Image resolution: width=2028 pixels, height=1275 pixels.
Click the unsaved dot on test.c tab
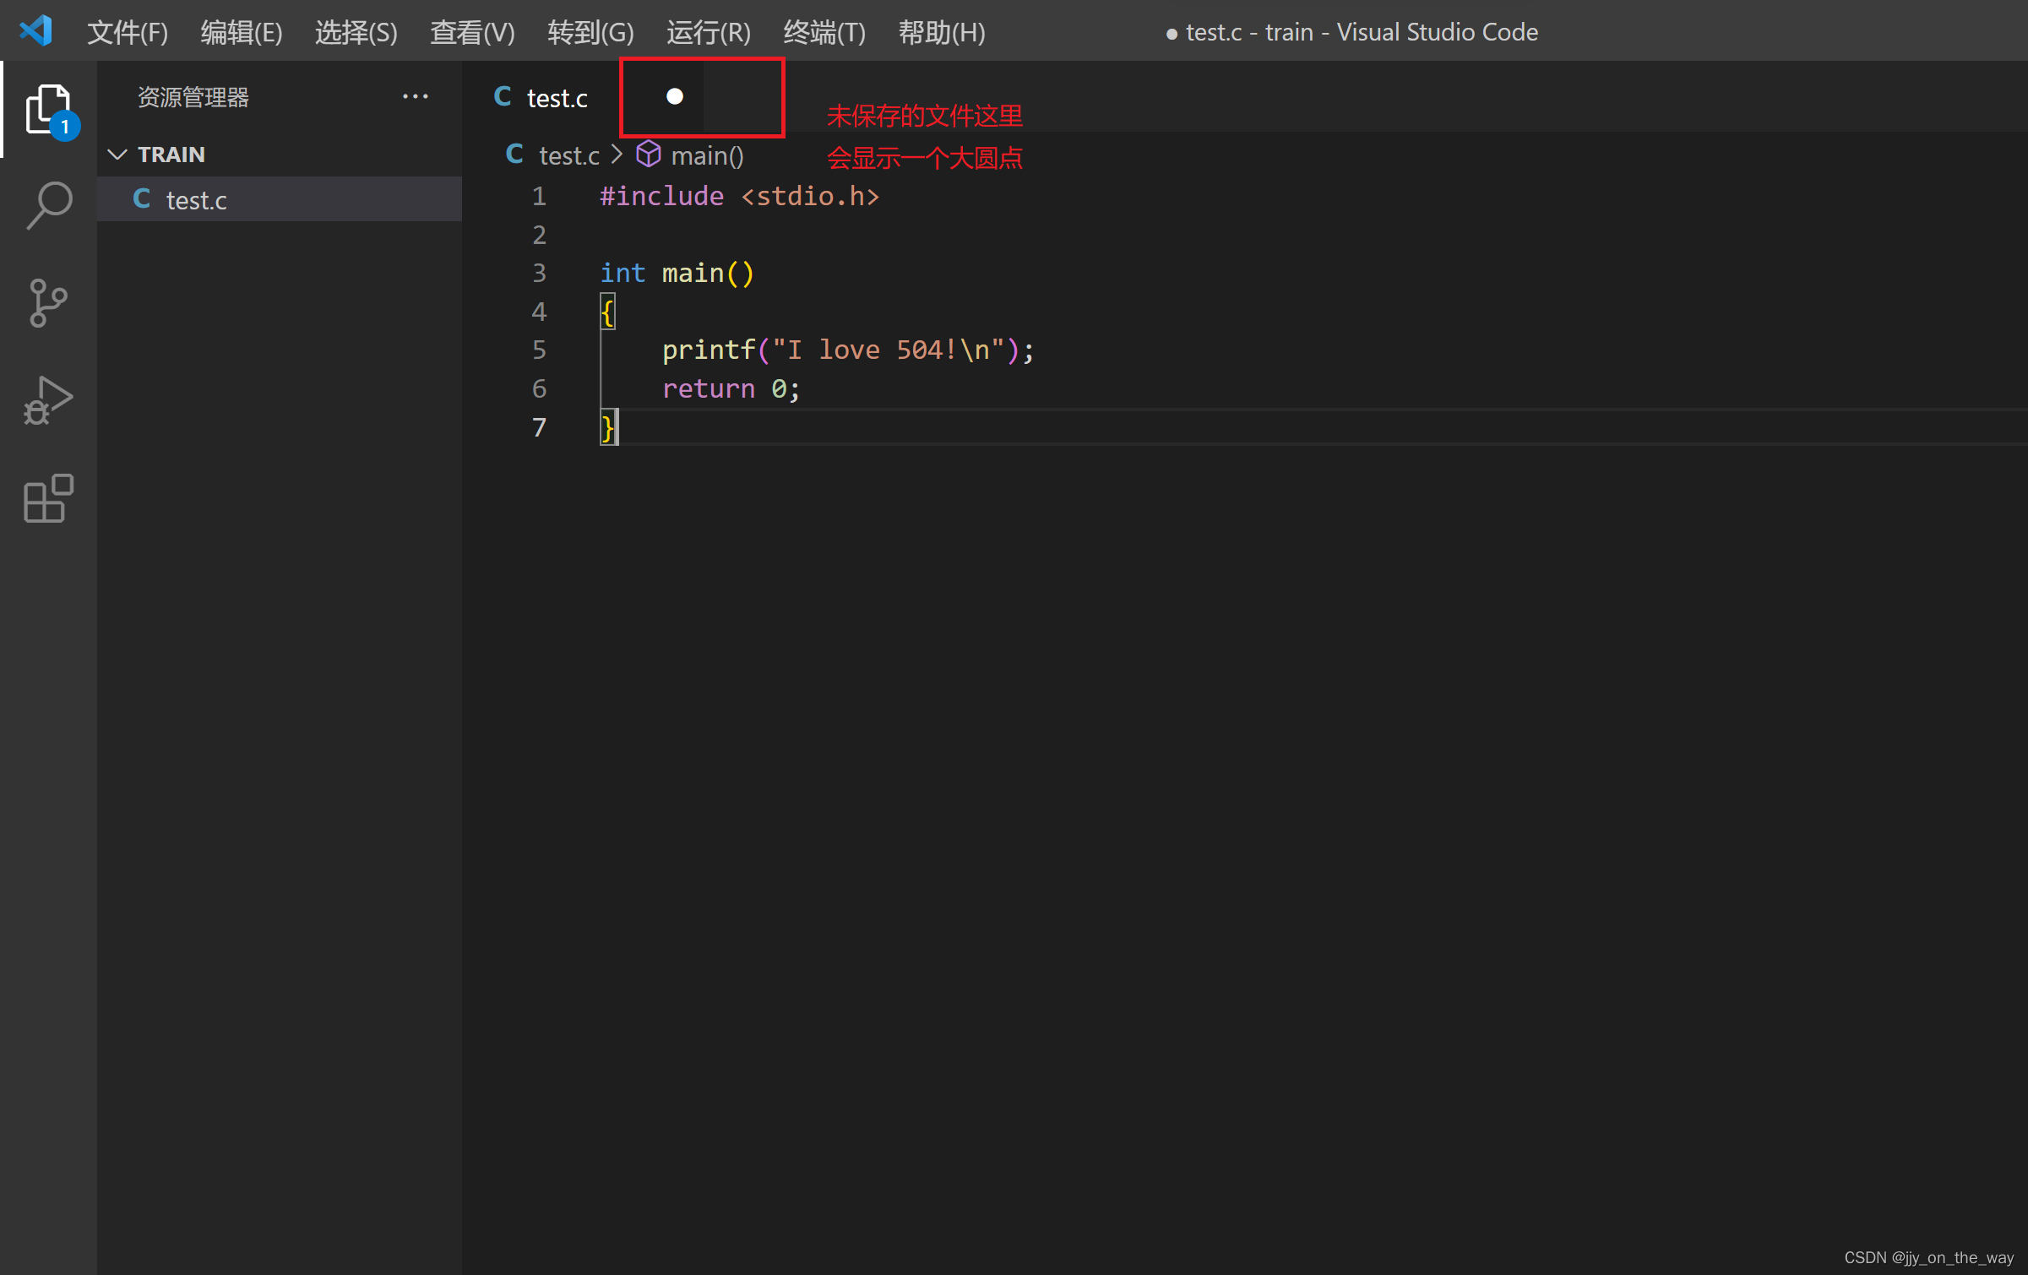pyautogui.click(x=674, y=97)
